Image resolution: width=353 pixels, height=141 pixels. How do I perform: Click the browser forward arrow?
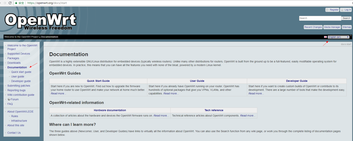pos(4,3)
